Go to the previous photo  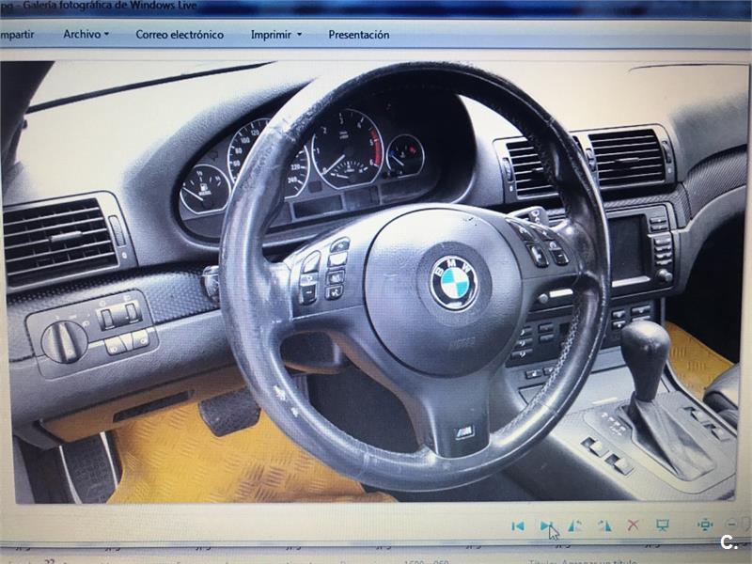click(x=517, y=525)
